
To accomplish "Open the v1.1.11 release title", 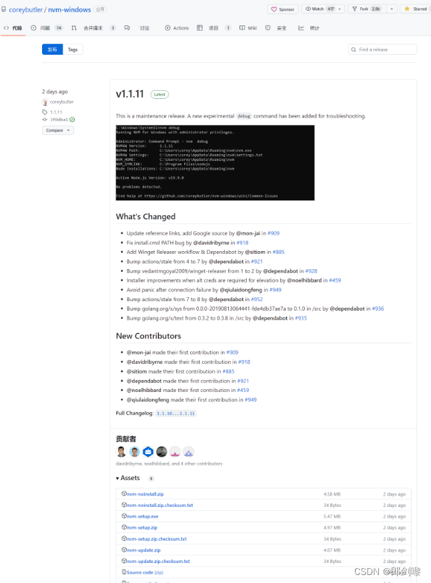I will [129, 94].
